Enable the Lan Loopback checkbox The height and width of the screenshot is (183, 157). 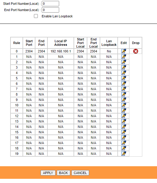36,16
